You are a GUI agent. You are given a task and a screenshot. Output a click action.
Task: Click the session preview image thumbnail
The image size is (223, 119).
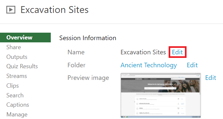(161, 95)
